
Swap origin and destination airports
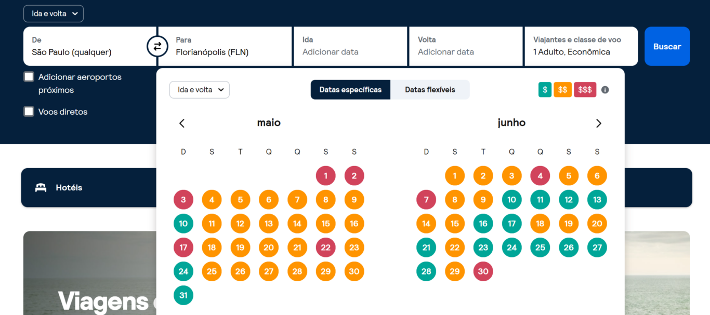tap(157, 47)
